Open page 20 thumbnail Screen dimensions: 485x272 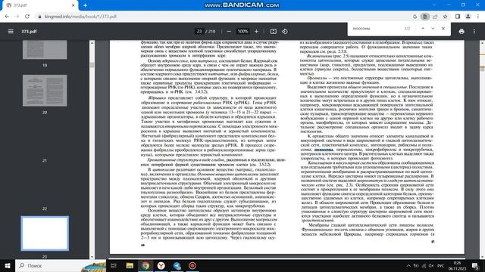pos(45,91)
